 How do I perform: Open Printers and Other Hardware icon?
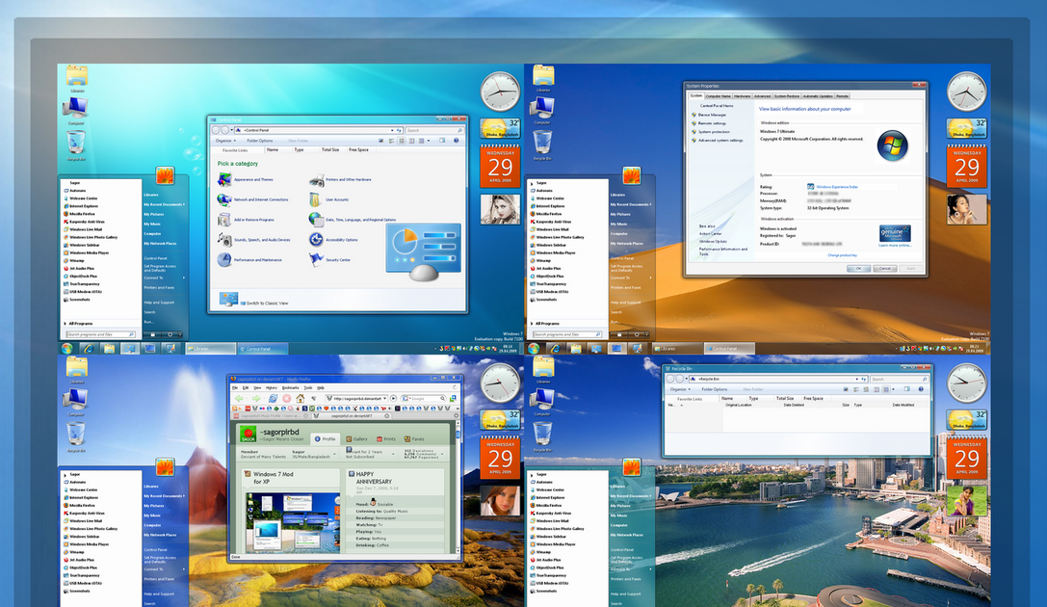(x=317, y=179)
